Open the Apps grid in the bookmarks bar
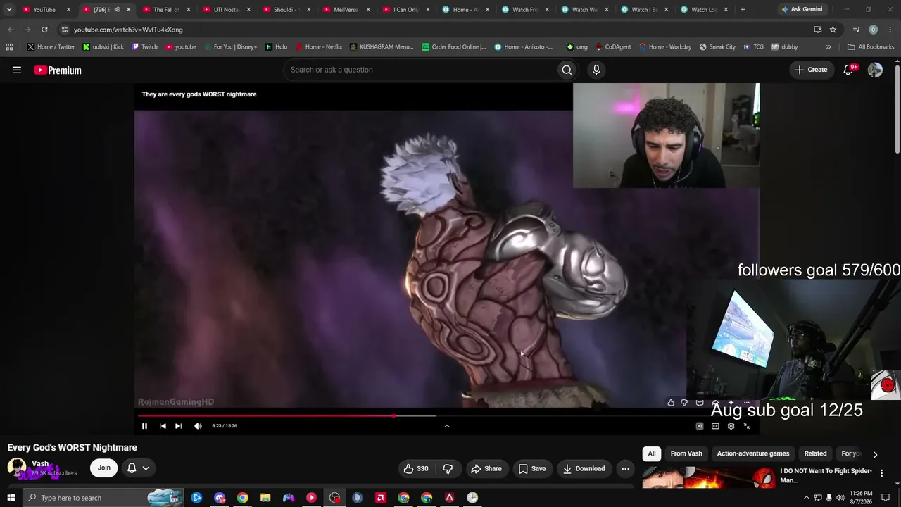Viewport: 901px width, 507px height. click(x=9, y=47)
